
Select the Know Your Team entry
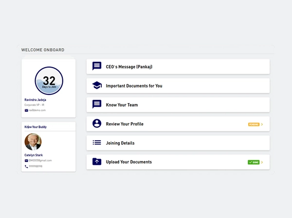(x=125, y=105)
